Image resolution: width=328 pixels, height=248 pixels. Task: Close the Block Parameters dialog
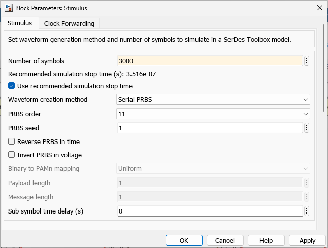[319, 8]
